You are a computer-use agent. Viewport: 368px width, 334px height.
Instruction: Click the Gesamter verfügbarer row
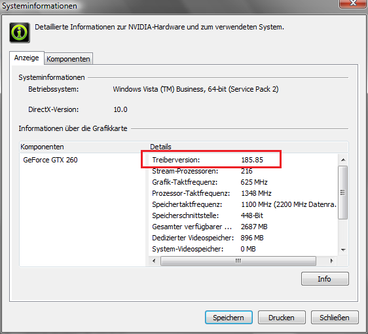pyautogui.click(x=243, y=227)
